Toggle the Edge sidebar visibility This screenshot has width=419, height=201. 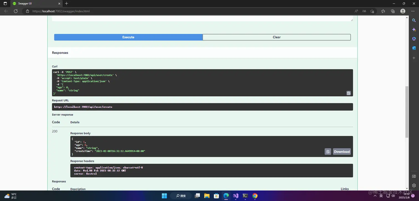click(414, 176)
